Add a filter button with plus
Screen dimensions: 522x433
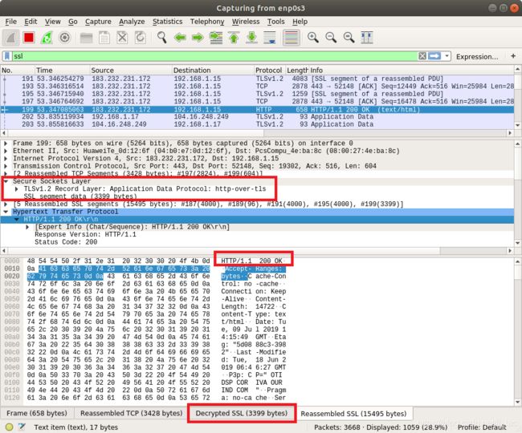click(513, 56)
